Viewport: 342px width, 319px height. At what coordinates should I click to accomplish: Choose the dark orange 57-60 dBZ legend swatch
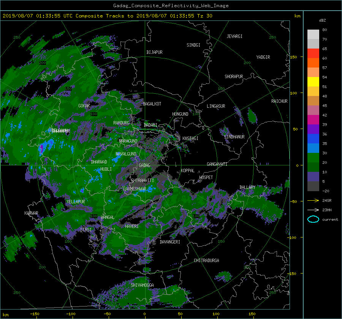click(313, 63)
